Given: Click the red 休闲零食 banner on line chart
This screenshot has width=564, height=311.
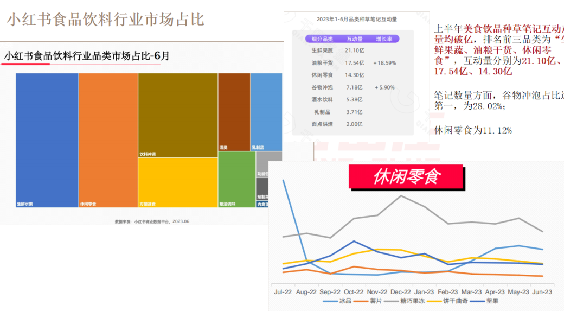Looking at the screenshot, I should tap(406, 177).
